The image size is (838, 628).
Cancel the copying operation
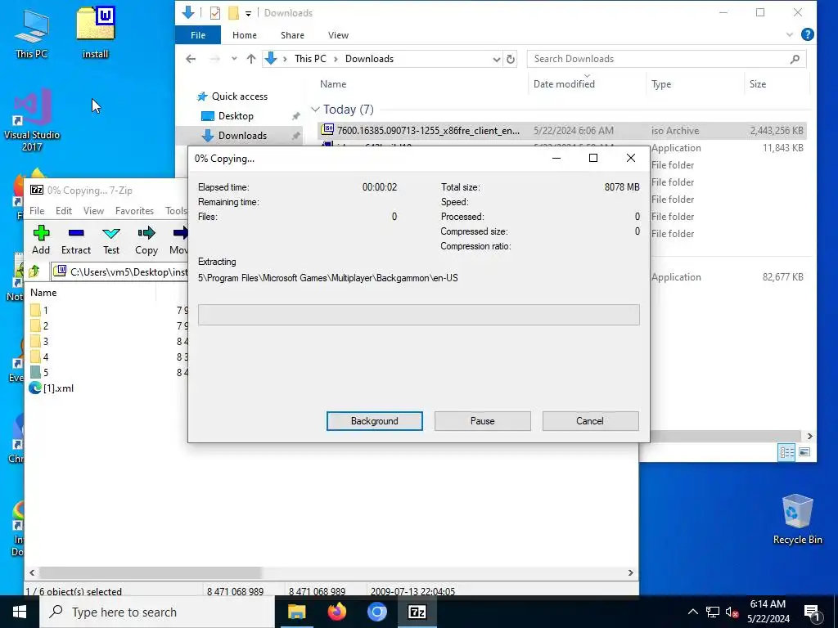[590, 421]
